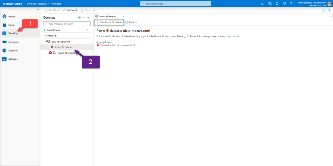The image size is (333, 166).
Task: Open the Integrate hub icon
Action: point(4,42)
